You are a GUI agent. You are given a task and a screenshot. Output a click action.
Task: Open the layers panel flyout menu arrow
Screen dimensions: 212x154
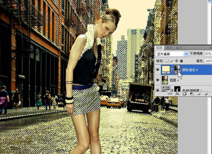211,48
